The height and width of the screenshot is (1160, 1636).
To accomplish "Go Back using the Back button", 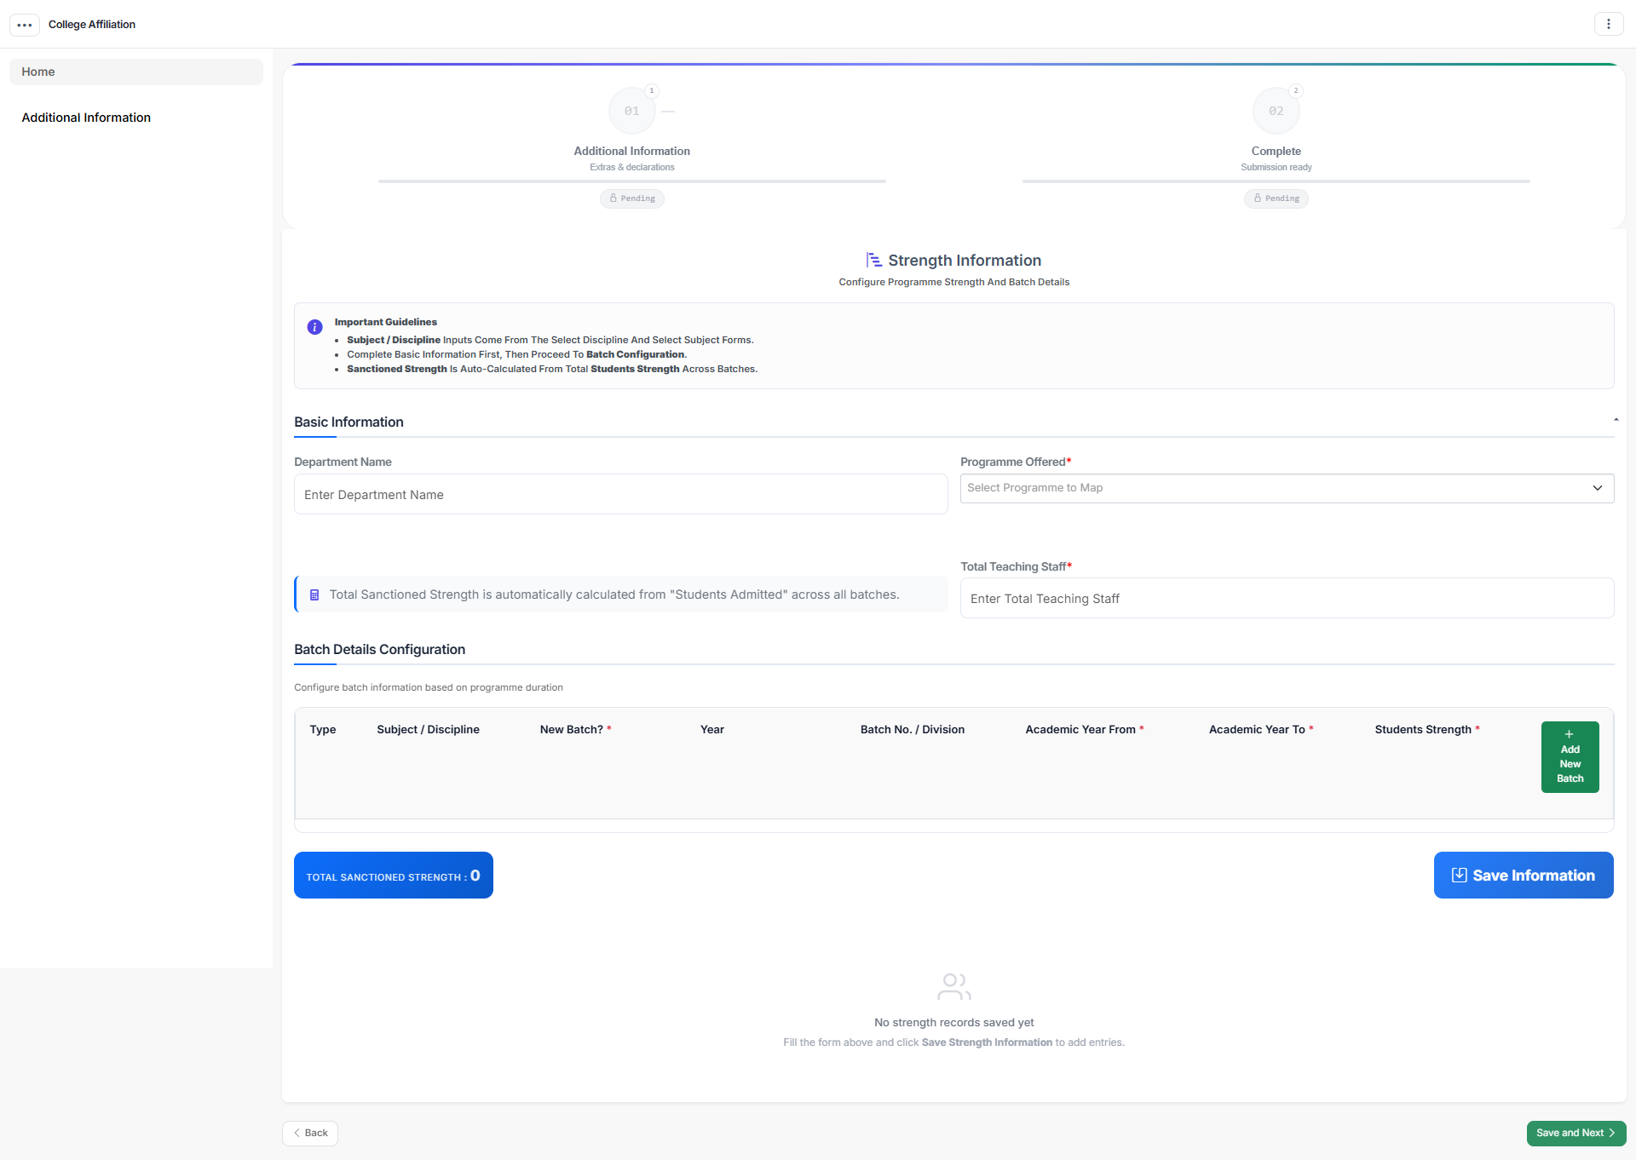I will coord(310,1133).
